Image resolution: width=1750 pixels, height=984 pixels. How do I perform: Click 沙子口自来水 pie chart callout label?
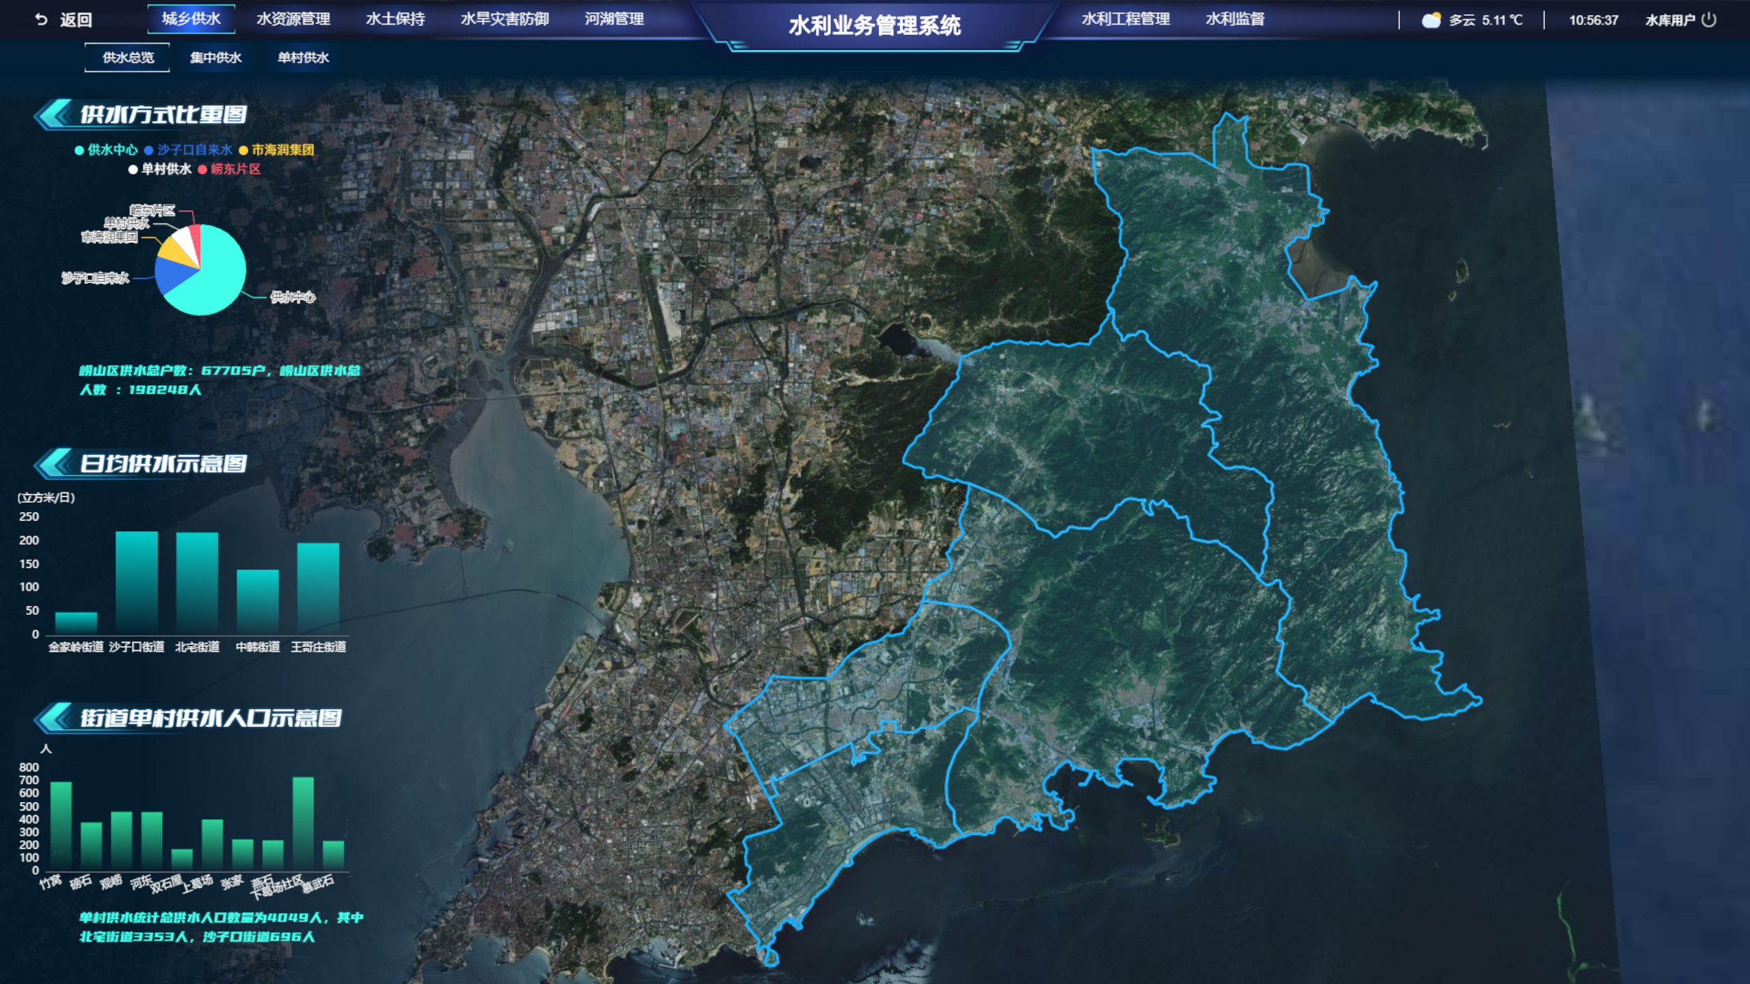pos(95,278)
